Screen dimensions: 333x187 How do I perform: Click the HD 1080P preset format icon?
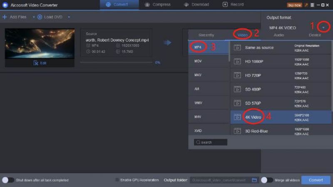pyautogui.click(x=237, y=61)
